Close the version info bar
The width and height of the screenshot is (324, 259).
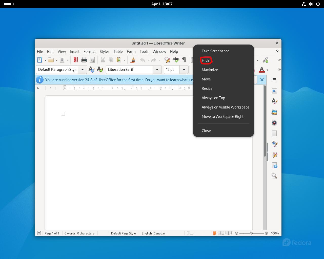[262, 80]
